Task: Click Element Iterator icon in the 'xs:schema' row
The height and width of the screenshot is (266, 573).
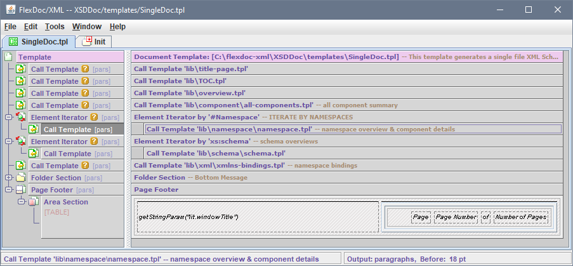Action: point(20,142)
